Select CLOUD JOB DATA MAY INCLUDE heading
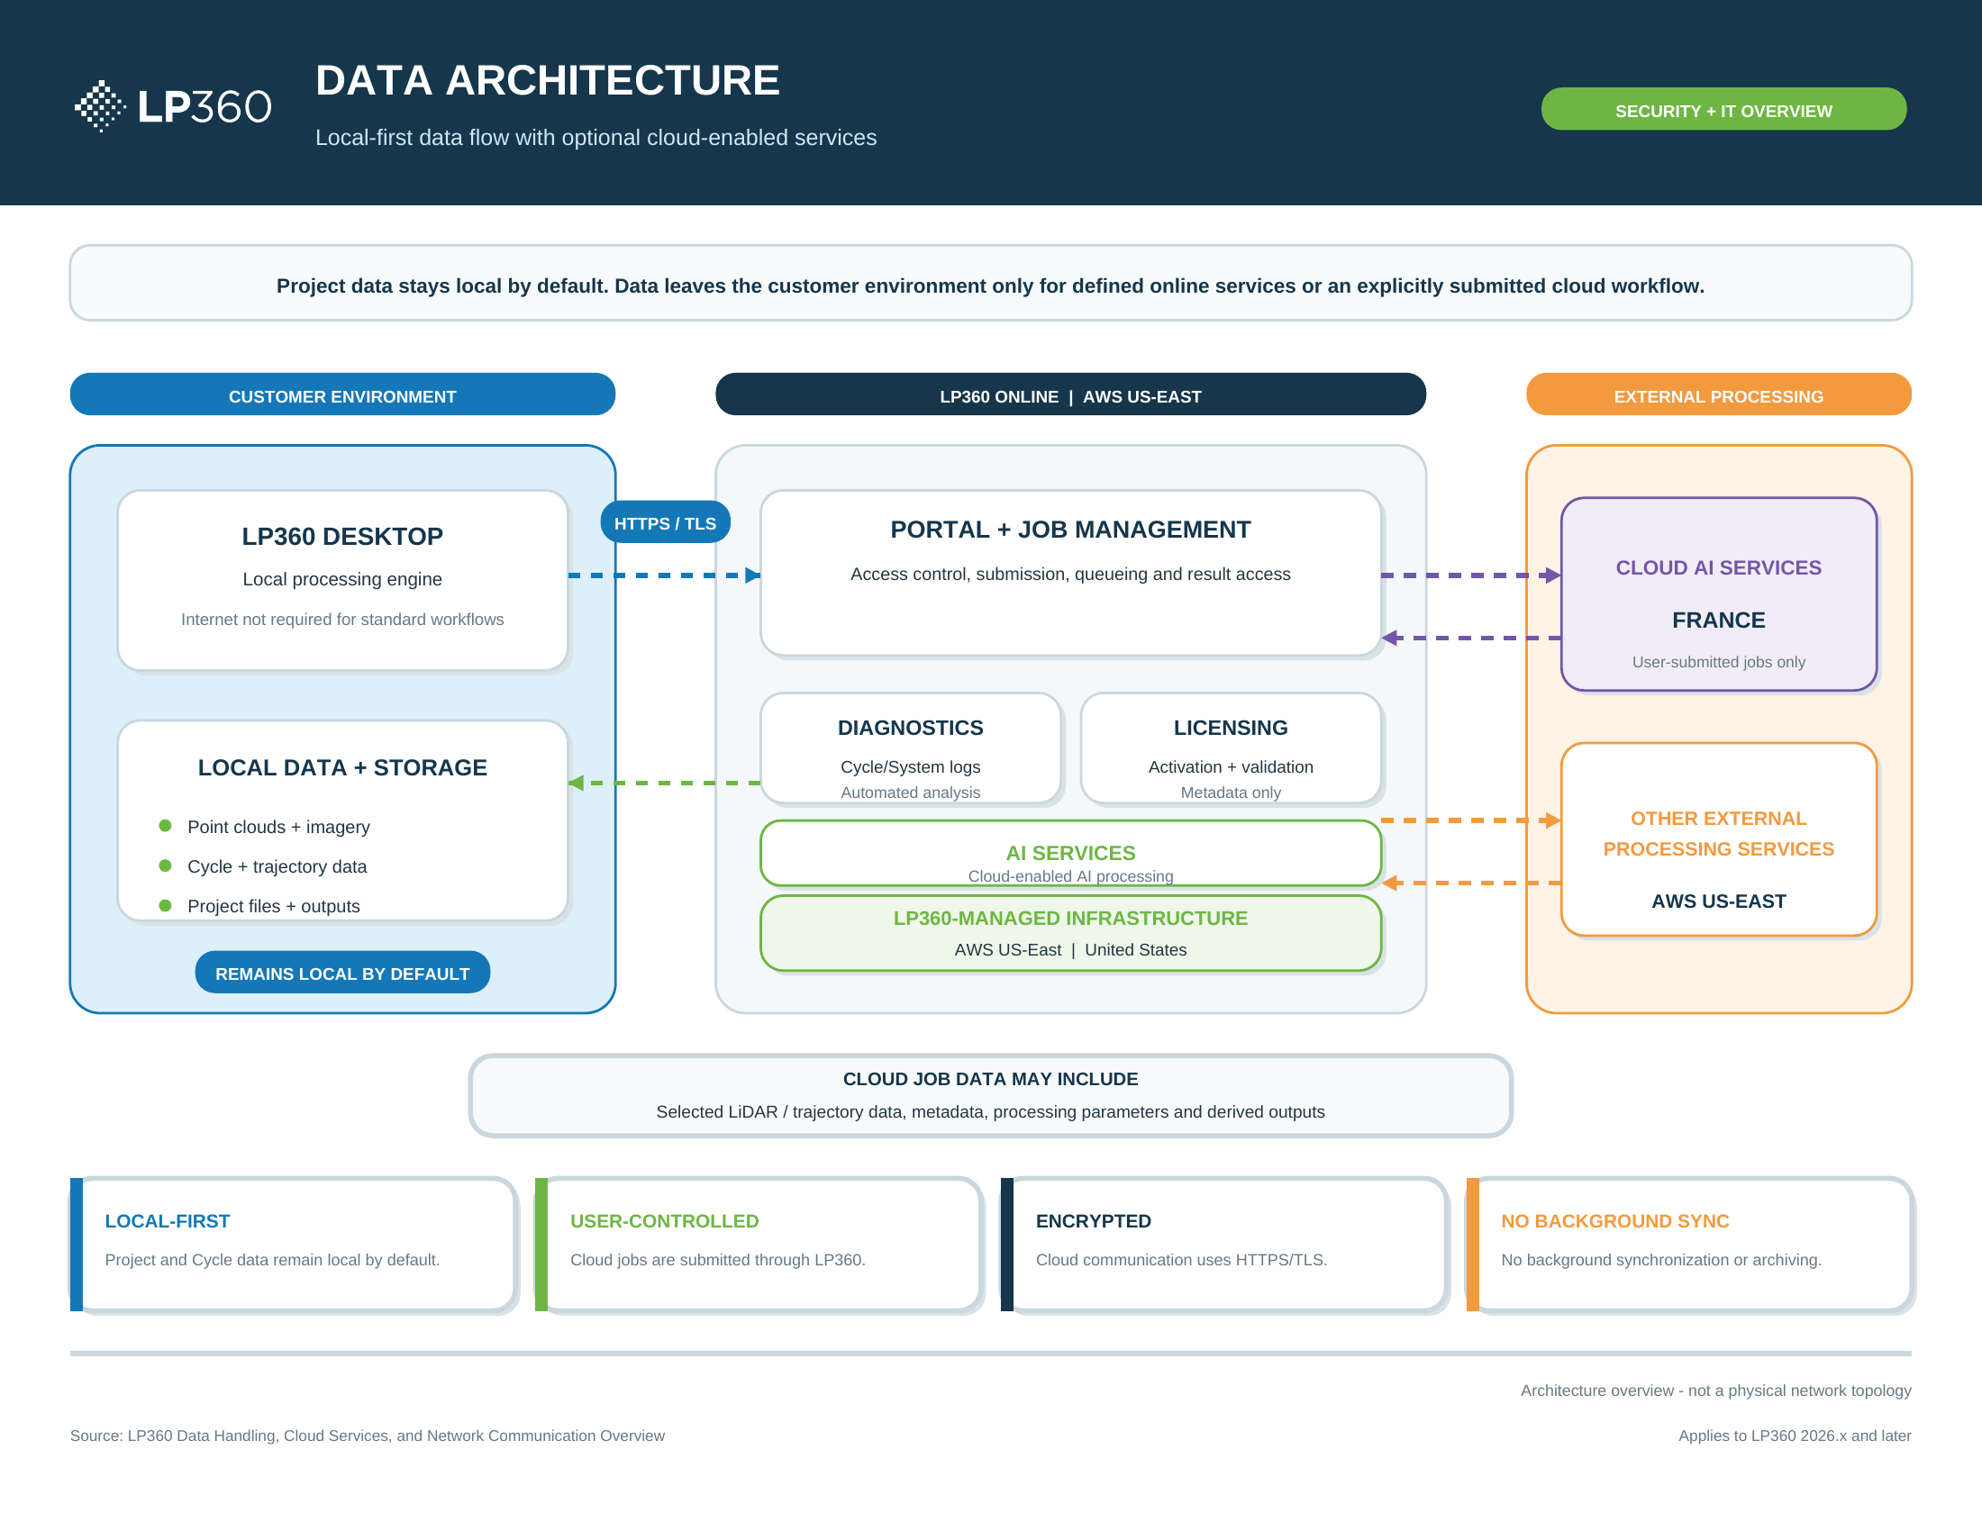 pyautogui.click(x=990, y=1078)
